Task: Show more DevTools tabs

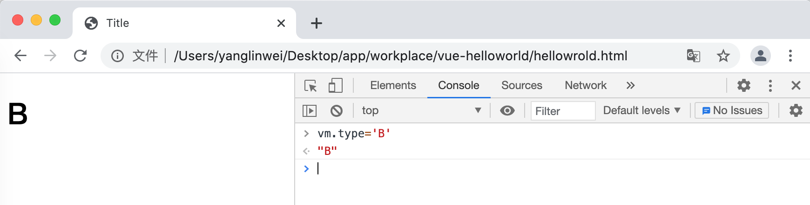Action: (x=630, y=86)
